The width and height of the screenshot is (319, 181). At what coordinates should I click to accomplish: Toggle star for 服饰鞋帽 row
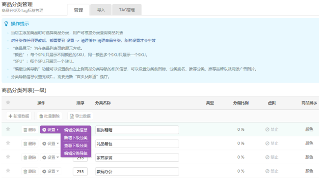(8, 129)
